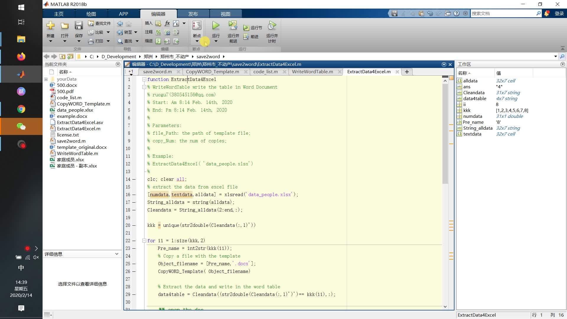Switch to the 发布 (Publish) ribbon tab
The width and height of the screenshot is (567, 319).
point(193,14)
